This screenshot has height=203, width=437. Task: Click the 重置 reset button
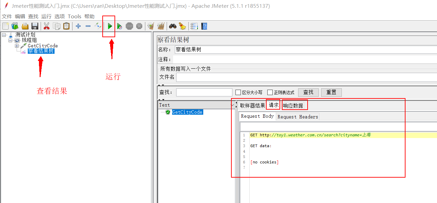pos(331,92)
